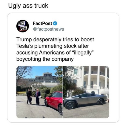Open quoted tweet text about Tesla's stock
The image size is (131, 127).
point(55,49)
